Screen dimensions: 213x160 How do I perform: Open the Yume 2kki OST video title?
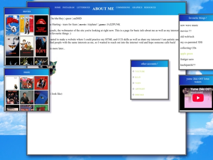click(x=202, y=89)
